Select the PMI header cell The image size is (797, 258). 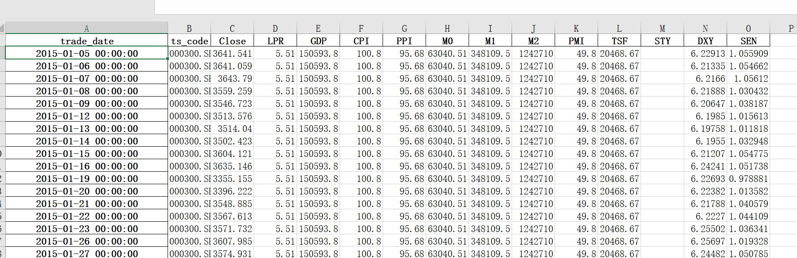[576, 41]
